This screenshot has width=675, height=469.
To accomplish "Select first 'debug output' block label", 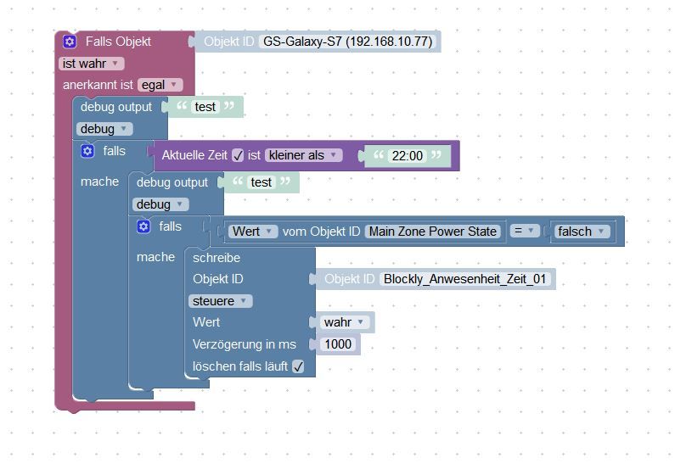I will tap(116, 107).
